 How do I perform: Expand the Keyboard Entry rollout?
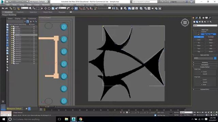click(x=205, y=89)
